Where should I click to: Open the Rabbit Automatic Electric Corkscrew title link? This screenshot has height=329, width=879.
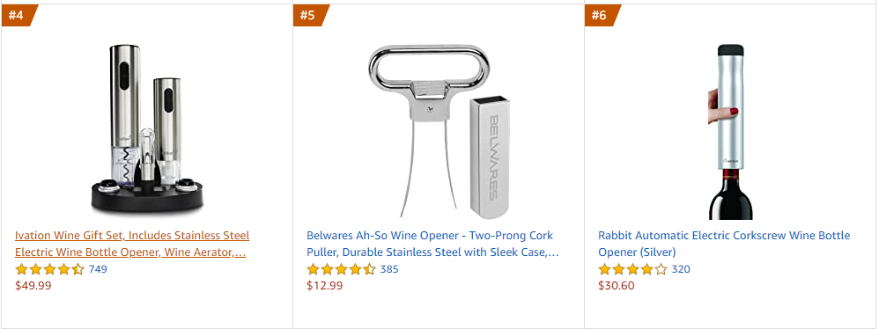724,244
